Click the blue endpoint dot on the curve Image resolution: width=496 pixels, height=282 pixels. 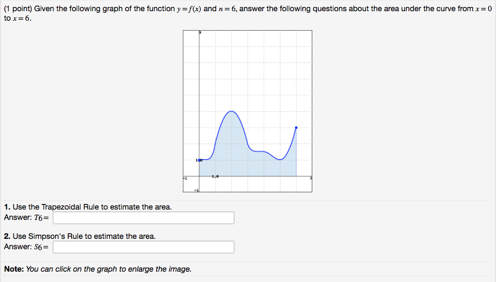coord(296,128)
